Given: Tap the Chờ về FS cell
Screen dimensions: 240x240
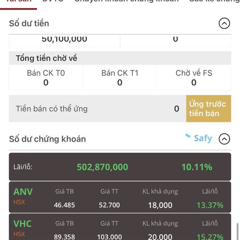Looking at the screenshot, I should pos(194,78).
